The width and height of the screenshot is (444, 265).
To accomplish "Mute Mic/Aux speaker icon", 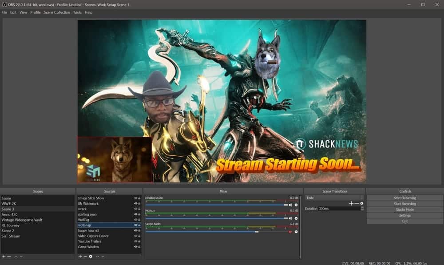I will 290,218.
